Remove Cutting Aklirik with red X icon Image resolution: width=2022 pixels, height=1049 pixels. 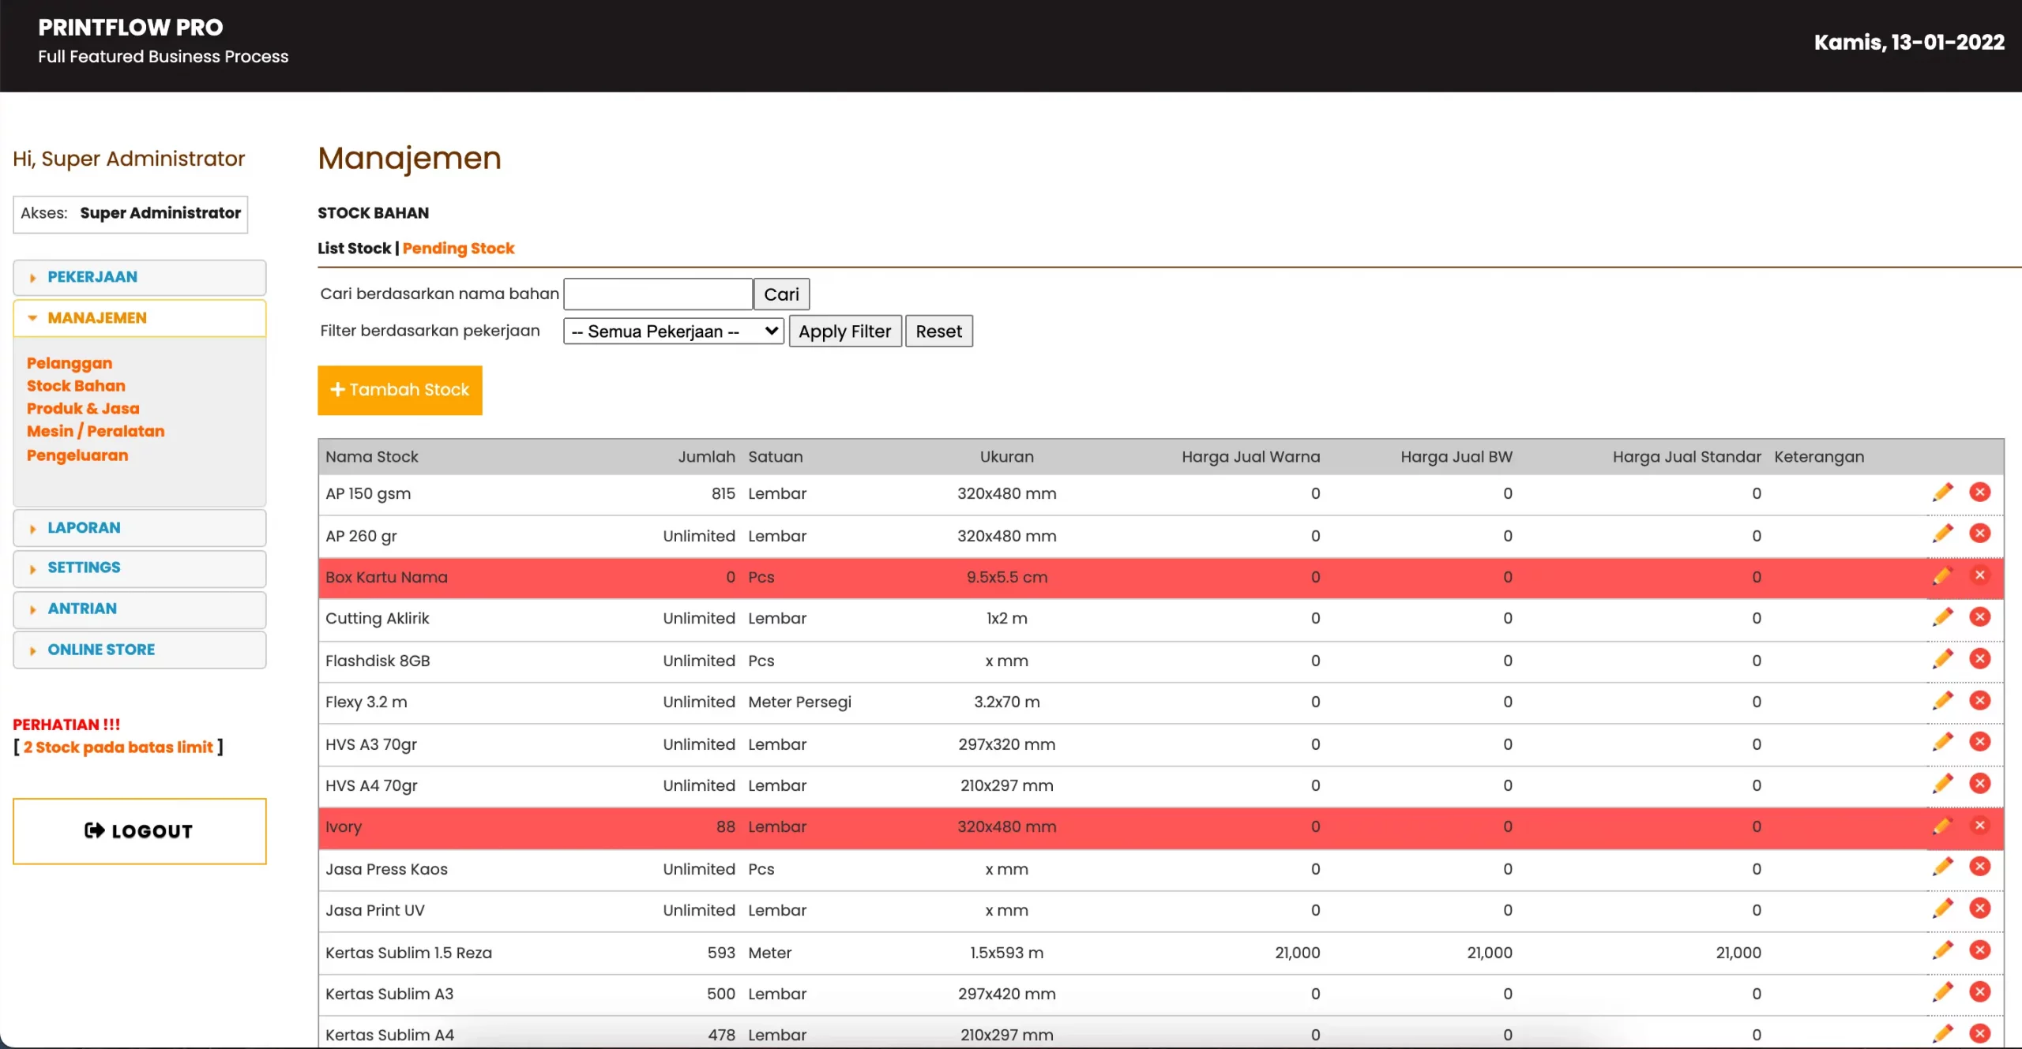click(1979, 617)
